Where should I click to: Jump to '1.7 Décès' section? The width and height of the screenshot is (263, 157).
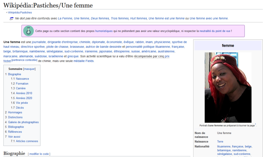point(20,108)
